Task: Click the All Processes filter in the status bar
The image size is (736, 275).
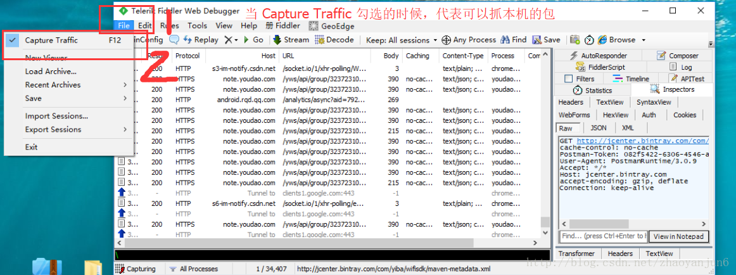Action: [x=193, y=269]
